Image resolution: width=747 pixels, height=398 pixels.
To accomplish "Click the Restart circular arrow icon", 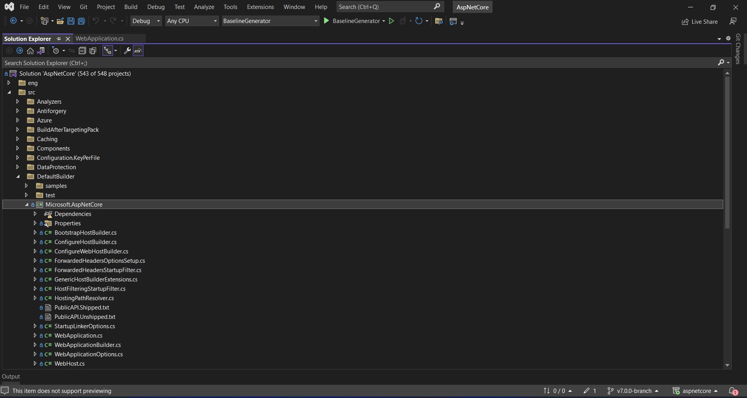I will click(x=419, y=21).
